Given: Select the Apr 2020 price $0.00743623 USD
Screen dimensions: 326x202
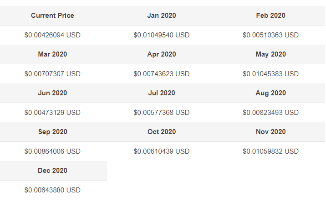Looking at the screenshot, I should pyautogui.click(x=162, y=74).
